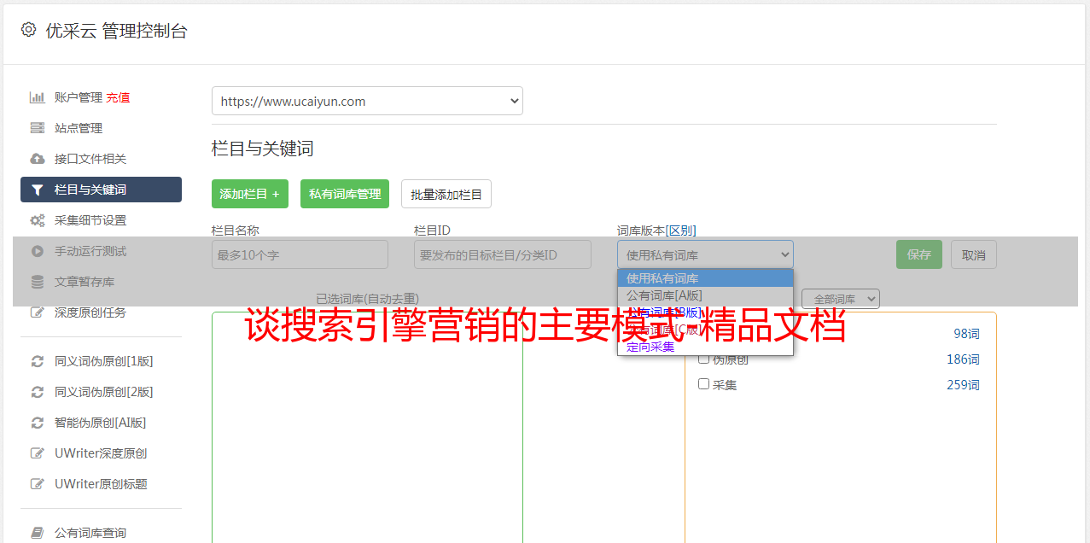The image size is (1090, 543).
Task: Click the refresh icon for 同义词伪原创[2版]
Action: (37, 392)
